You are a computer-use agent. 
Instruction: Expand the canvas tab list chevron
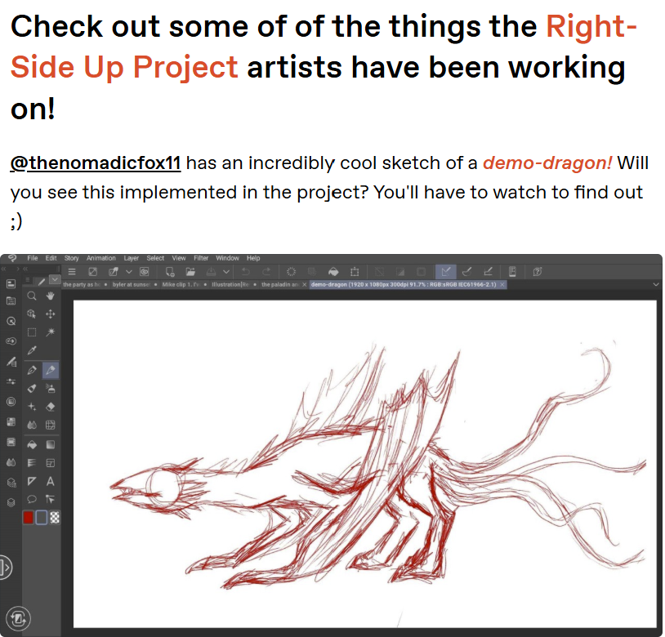point(656,284)
